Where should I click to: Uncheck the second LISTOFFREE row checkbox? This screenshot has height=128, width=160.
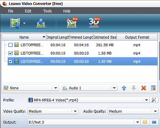tap(10, 53)
